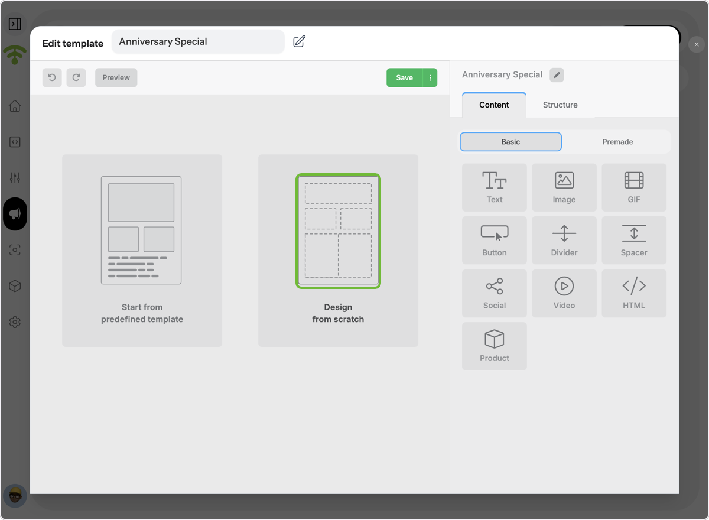This screenshot has height=520, width=709.
Task: Expand the sidebar panel toggle icon
Action: [15, 24]
